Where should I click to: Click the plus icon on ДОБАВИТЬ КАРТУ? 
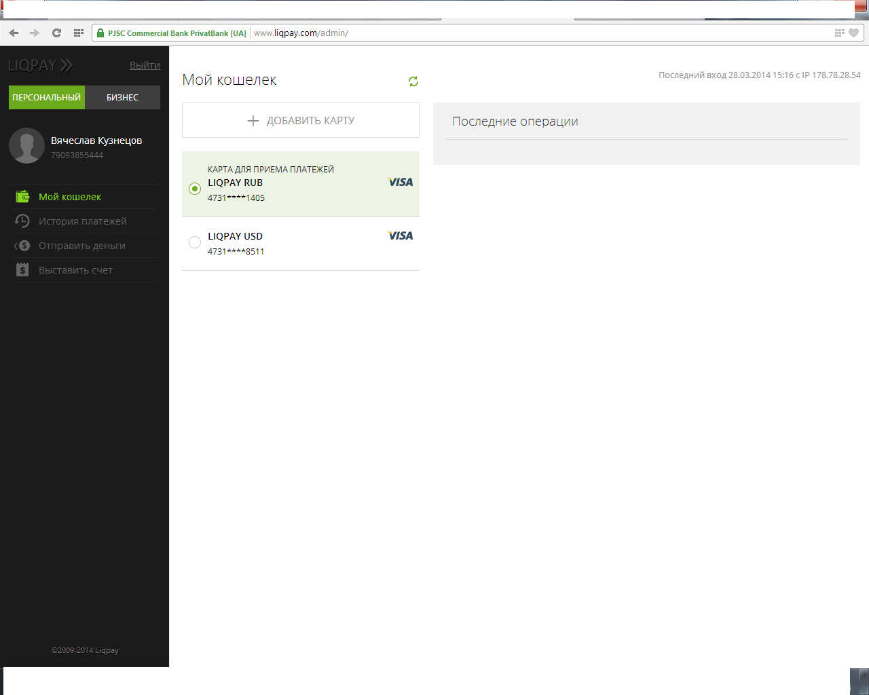(253, 121)
